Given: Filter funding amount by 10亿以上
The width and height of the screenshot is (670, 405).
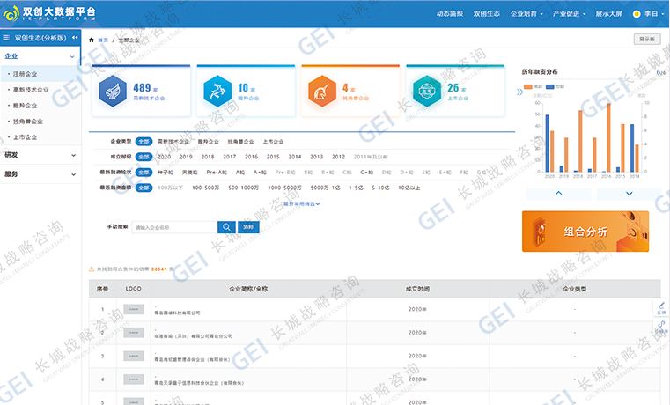Looking at the screenshot, I should [x=409, y=188].
